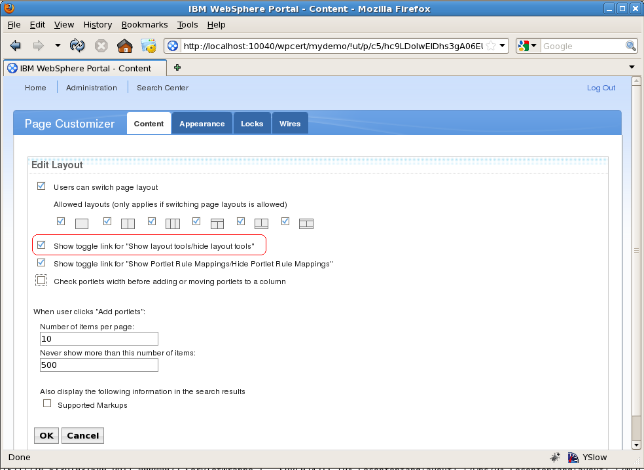644x470 pixels.
Task: Click the Number of items per page field
Action: tap(99, 338)
